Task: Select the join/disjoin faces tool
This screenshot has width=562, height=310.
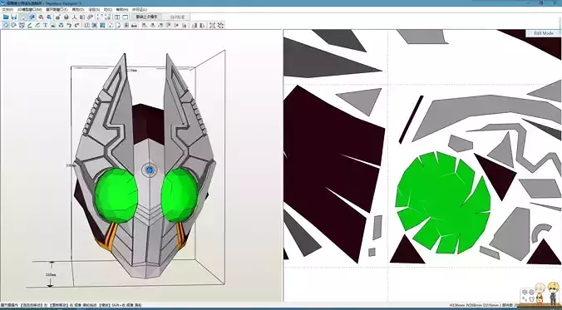Action: coord(22,25)
